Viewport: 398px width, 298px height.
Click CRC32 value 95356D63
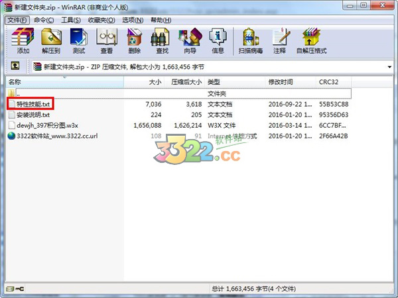click(x=334, y=115)
